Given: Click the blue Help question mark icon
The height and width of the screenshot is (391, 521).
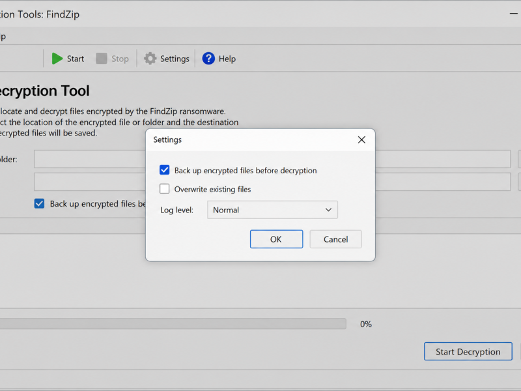Looking at the screenshot, I should coord(208,59).
